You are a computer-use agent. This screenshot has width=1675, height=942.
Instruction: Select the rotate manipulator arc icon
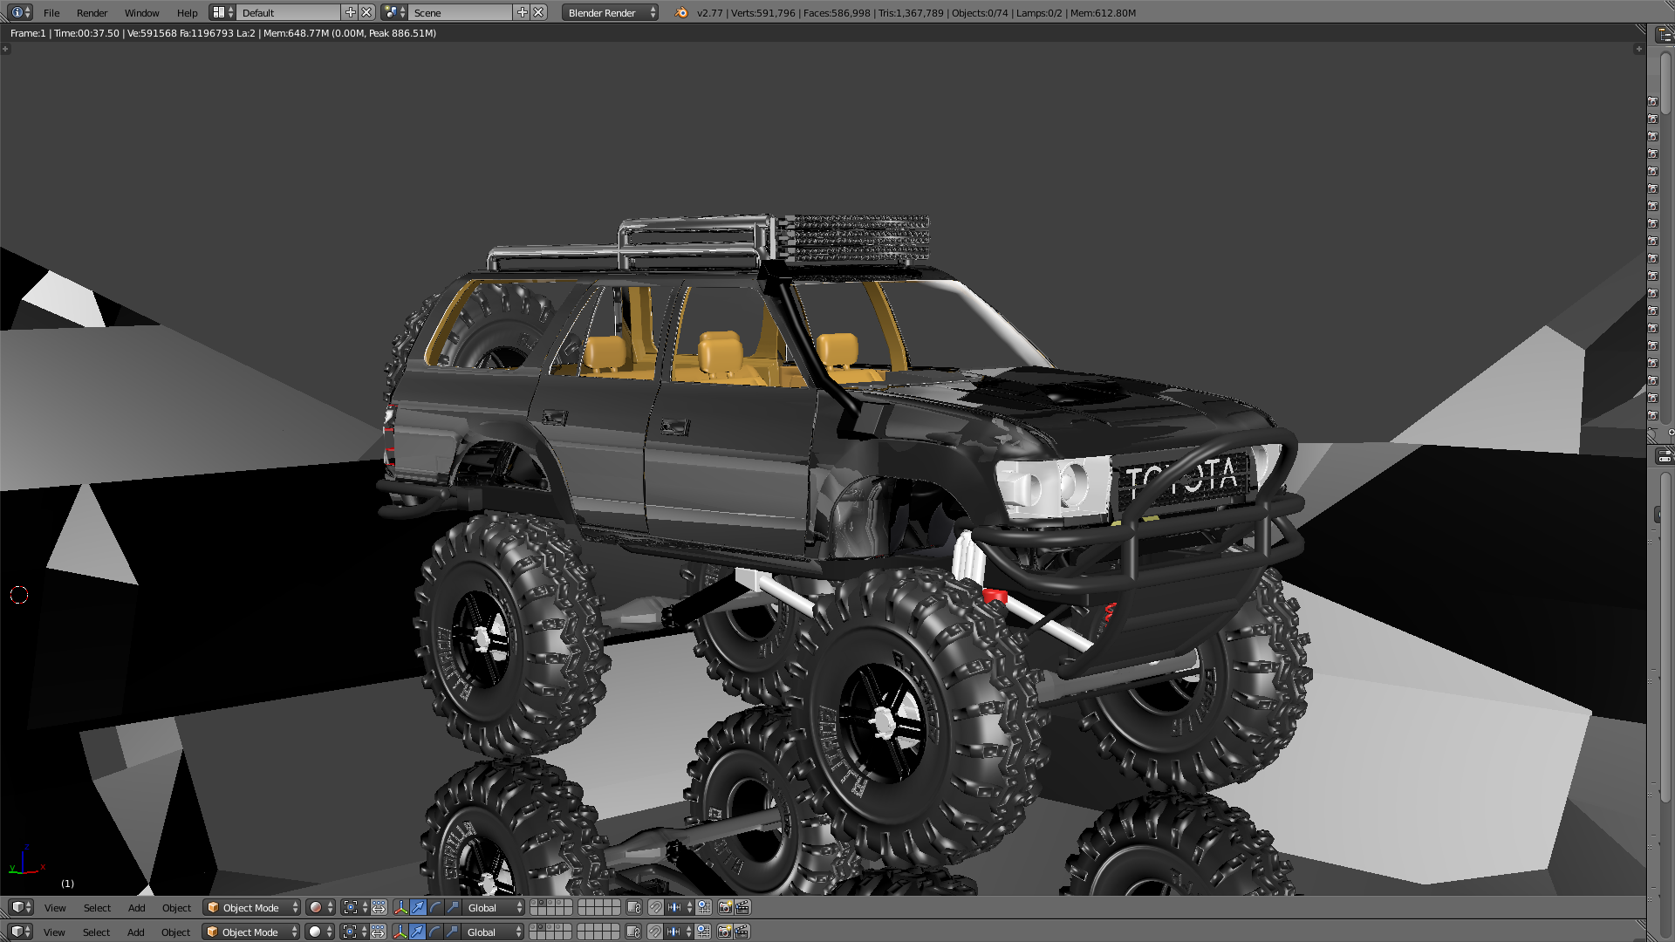[x=435, y=908]
